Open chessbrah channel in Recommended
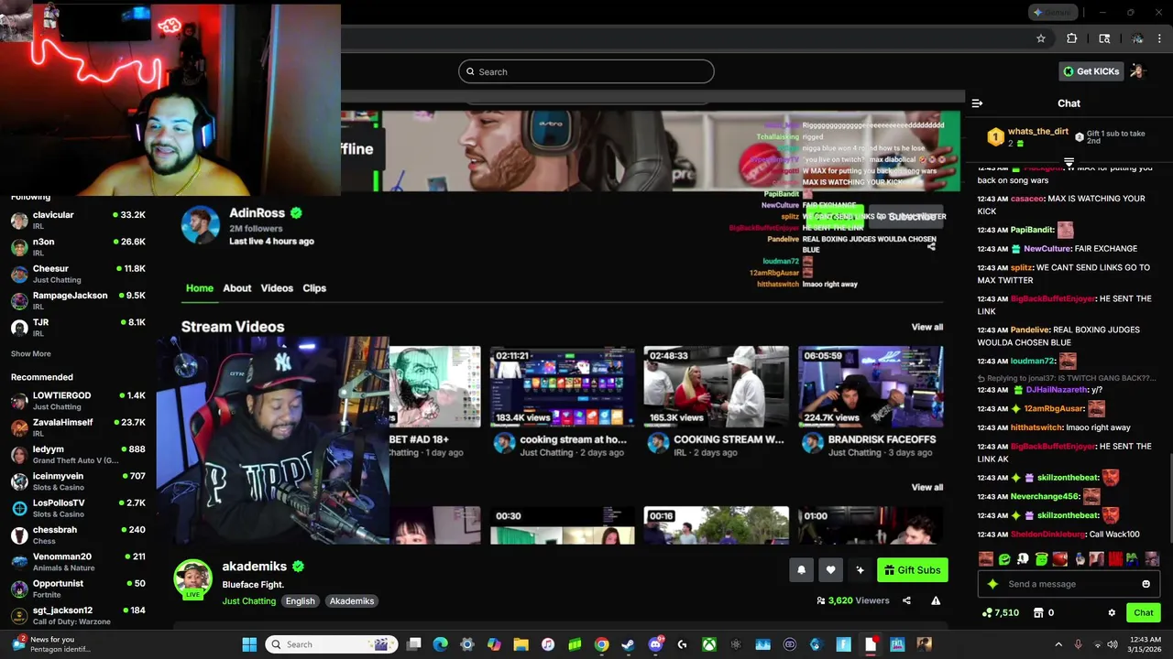 [78, 535]
